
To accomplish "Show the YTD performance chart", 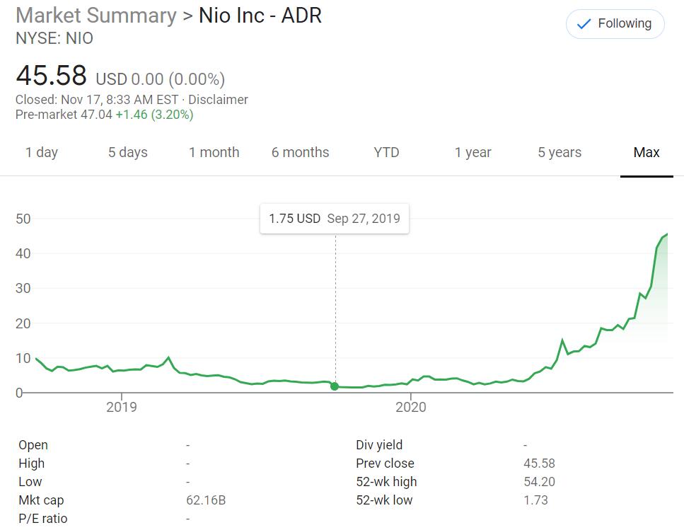I will click(x=386, y=152).
